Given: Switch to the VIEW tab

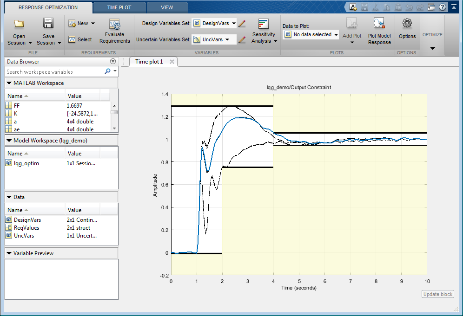Looking at the screenshot, I should pos(167,7).
